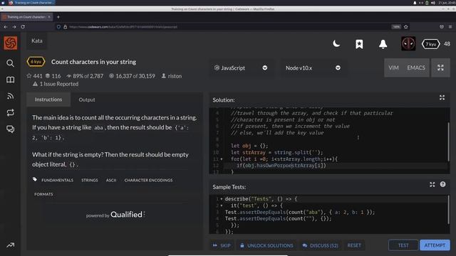The image size is (456, 256).
Task: Click the SKIP button
Action: click(222, 245)
